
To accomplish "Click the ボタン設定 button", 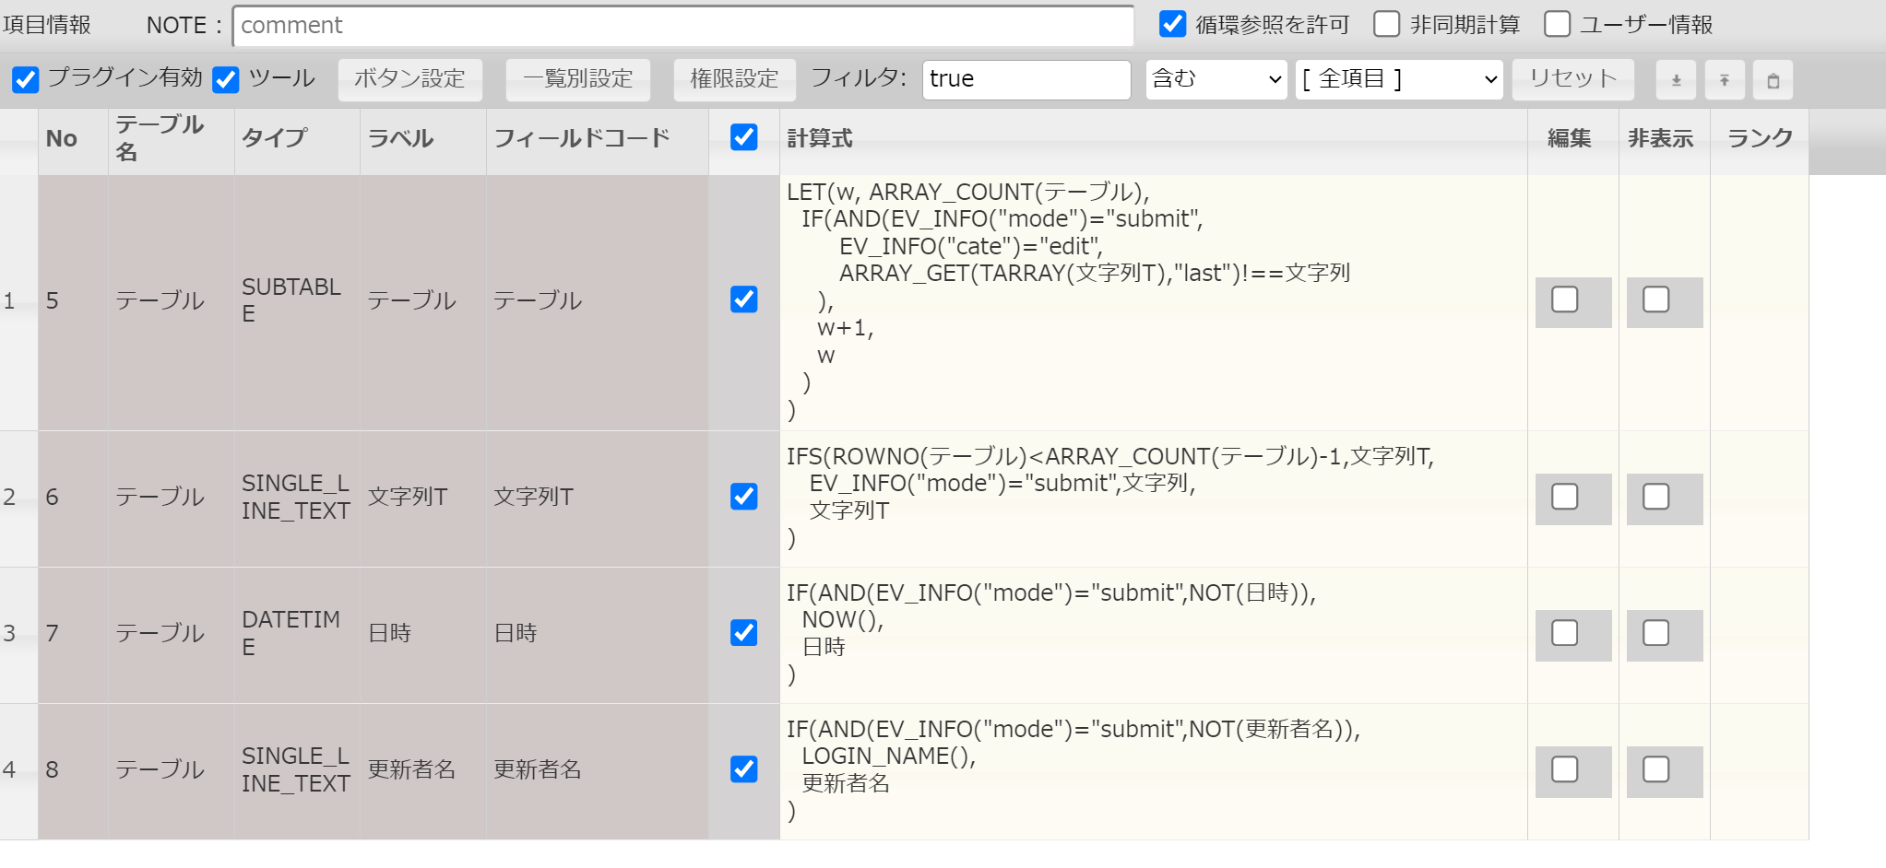I will pyautogui.click(x=409, y=79).
